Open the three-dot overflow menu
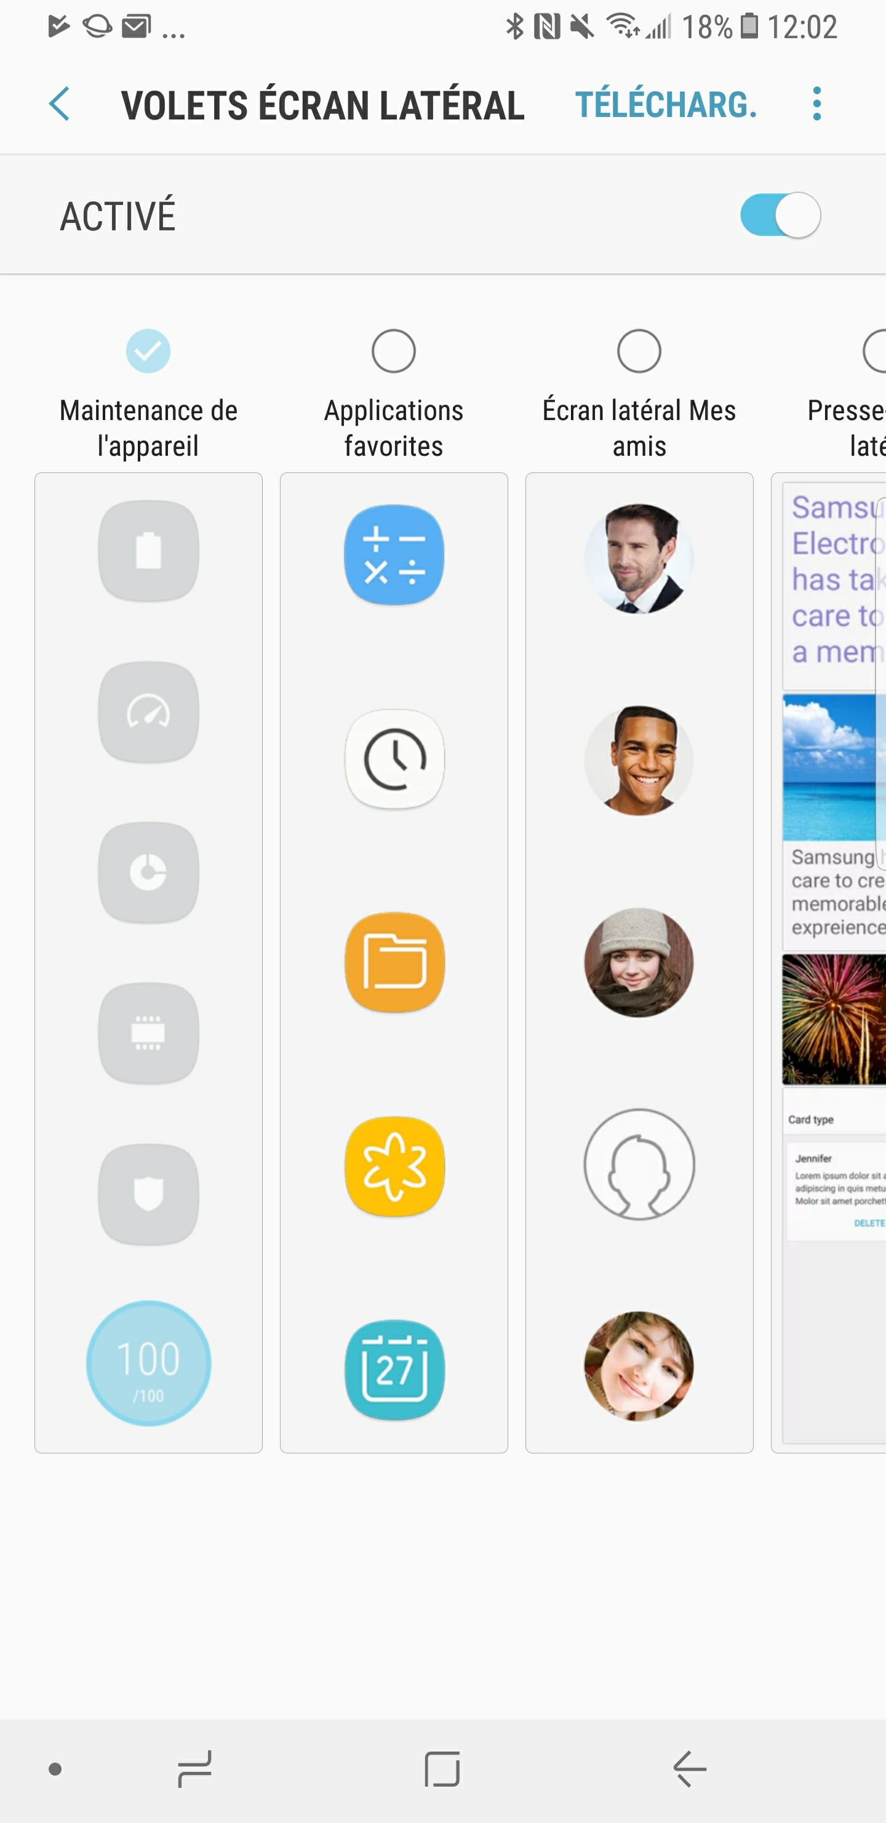 pyautogui.click(x=816, y=104)
